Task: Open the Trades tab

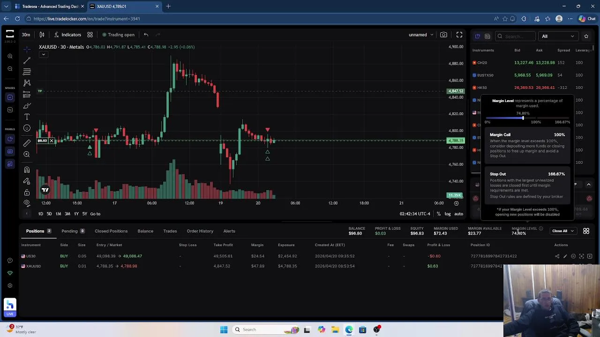Action: click(170, 231)
